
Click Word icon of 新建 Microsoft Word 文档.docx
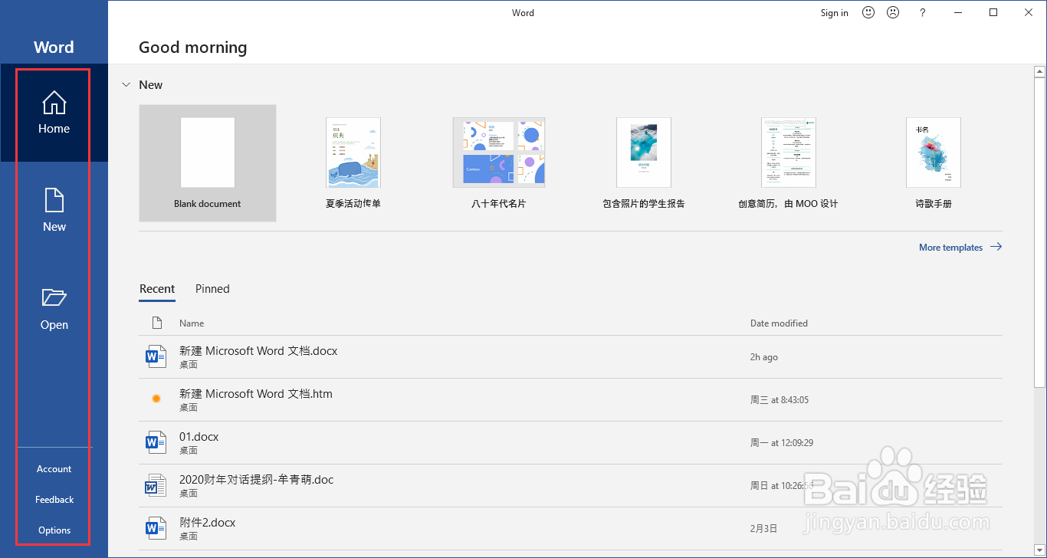156,356
